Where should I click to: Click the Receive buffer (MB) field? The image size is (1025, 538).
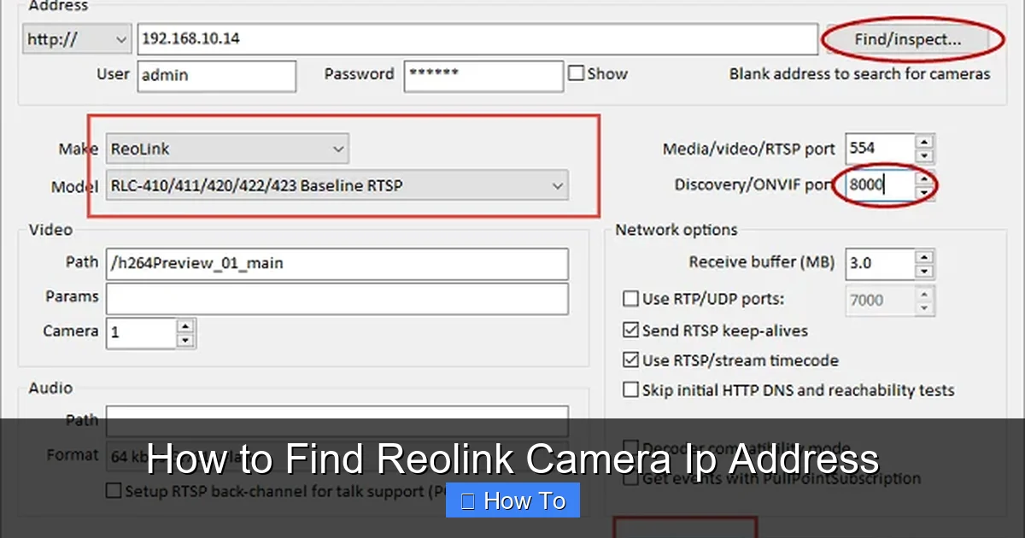(880, 264)
